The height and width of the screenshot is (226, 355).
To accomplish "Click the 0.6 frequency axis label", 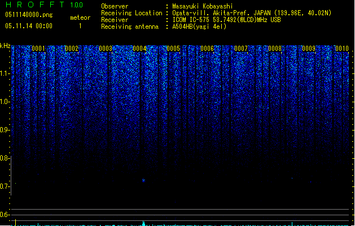I will pyautogui.click(x=5, y=215).
